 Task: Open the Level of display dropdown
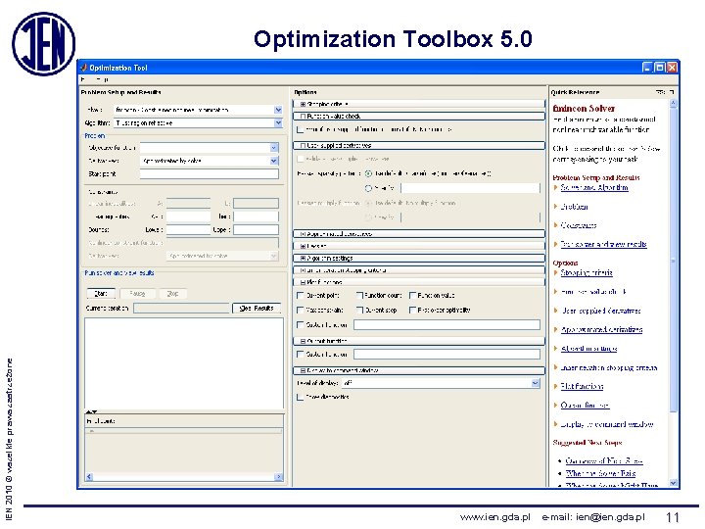536,383
